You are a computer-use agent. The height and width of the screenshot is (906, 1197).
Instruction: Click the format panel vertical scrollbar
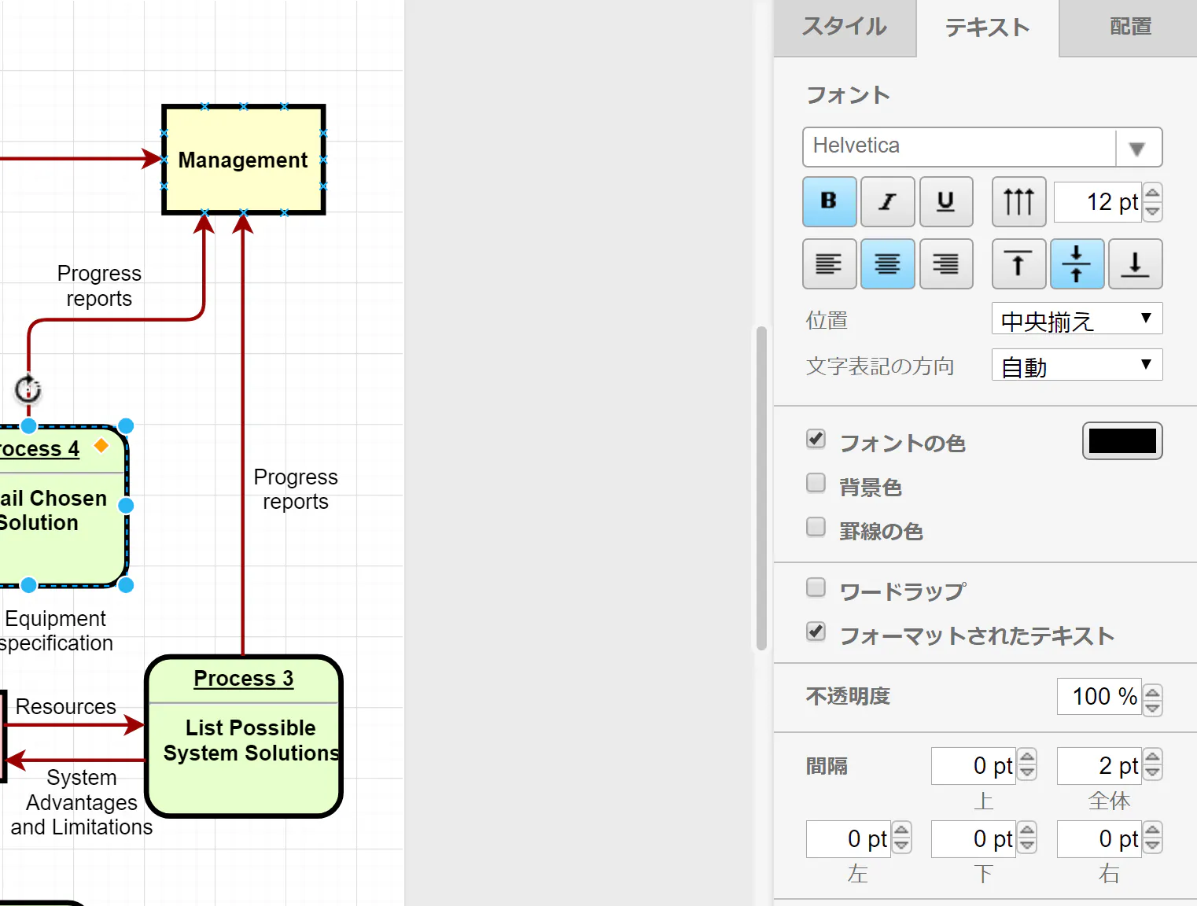click(x=761, y=488)
